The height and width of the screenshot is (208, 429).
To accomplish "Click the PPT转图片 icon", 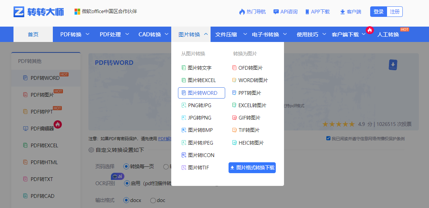I will [234, 93].
